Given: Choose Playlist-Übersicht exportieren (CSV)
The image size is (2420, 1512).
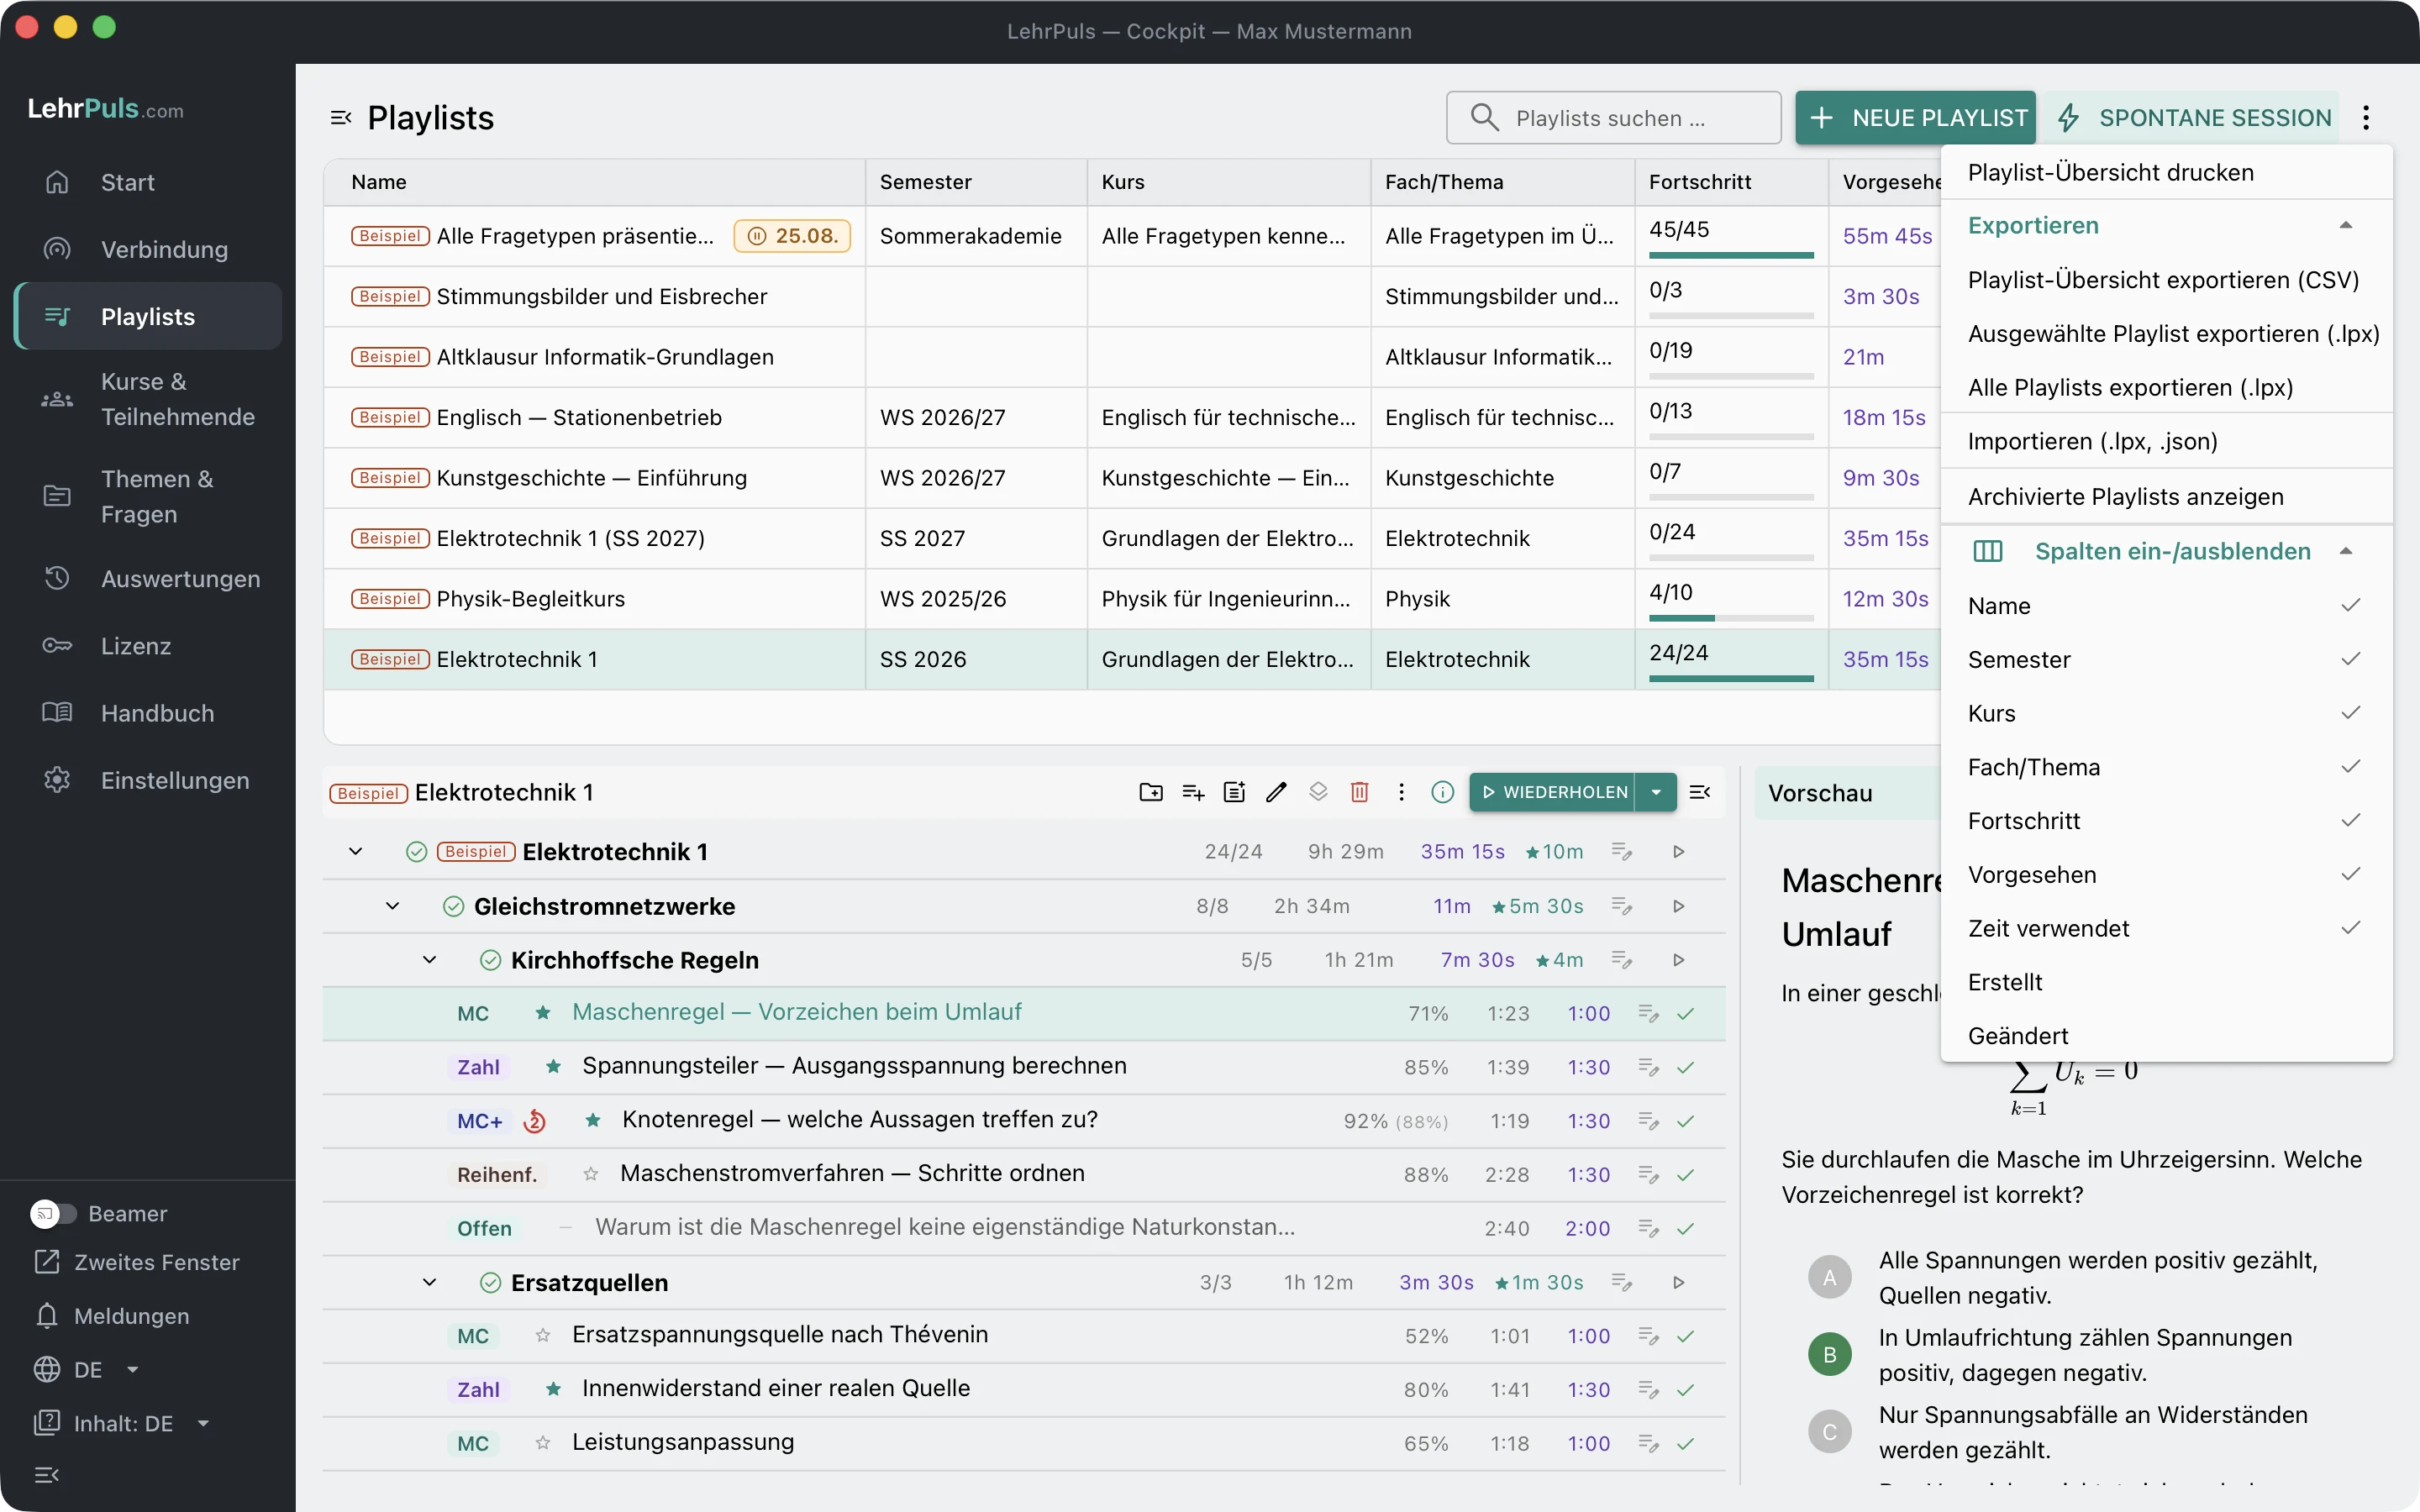Looking at the screenshot, I should [2166, 280].
